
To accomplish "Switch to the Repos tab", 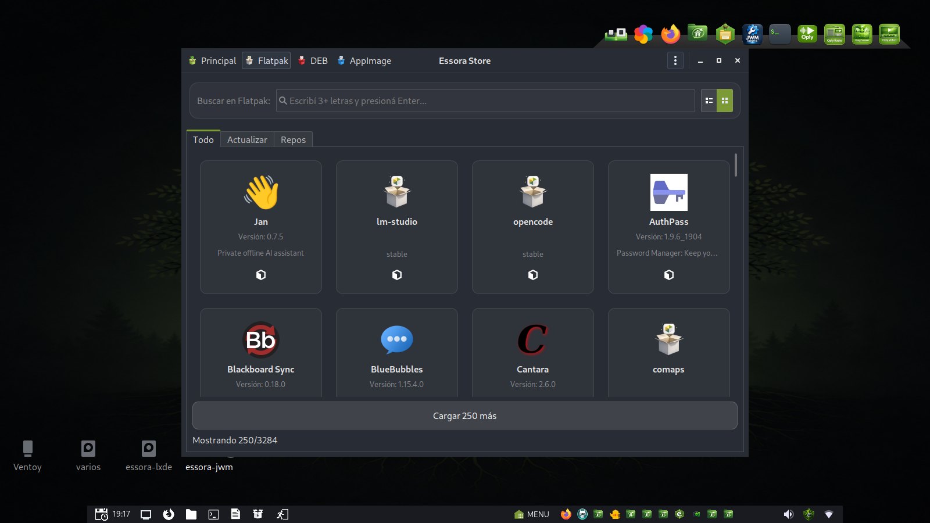I will pyautogui.click(x=293, y=139).
